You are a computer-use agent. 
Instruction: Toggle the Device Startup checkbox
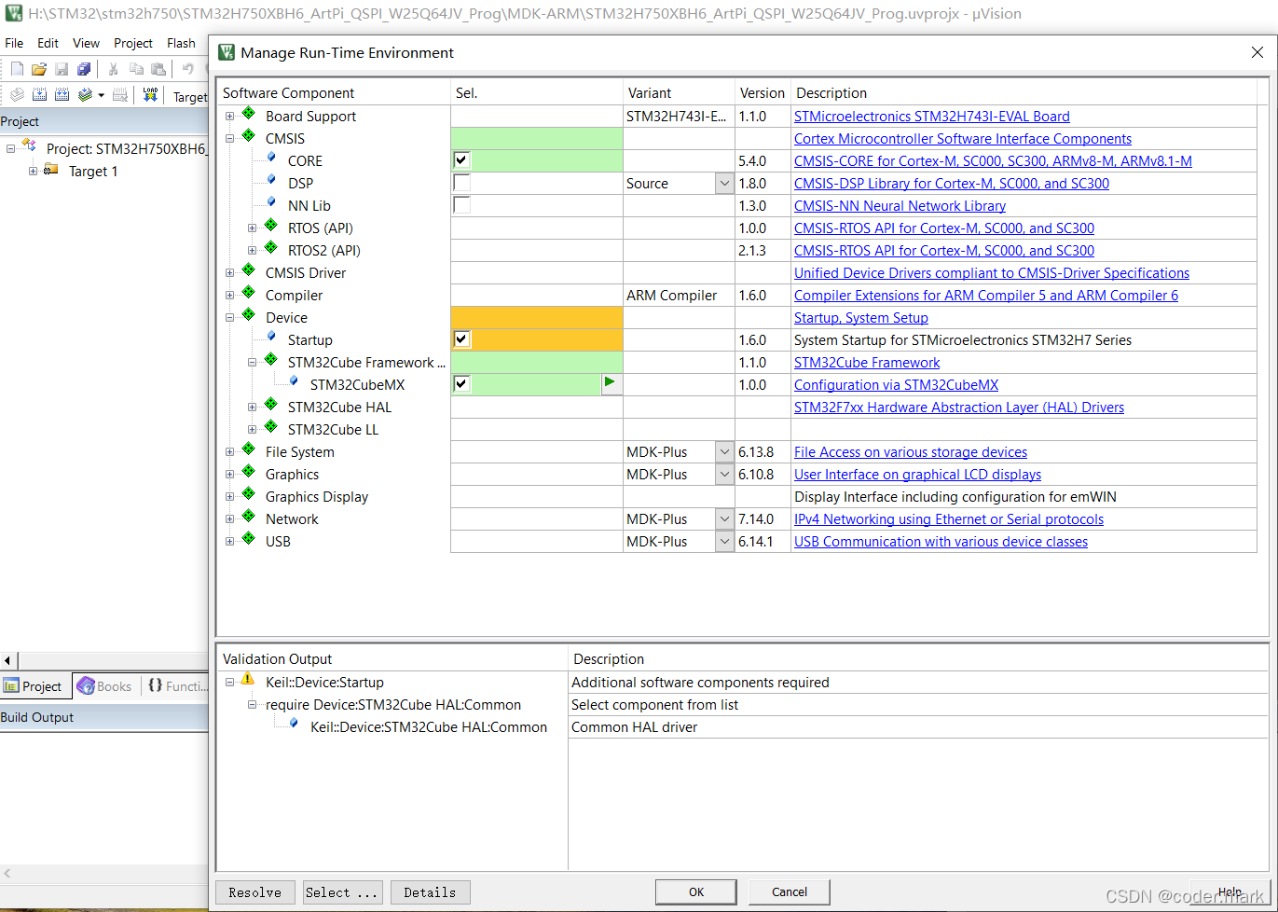pyautogui.click(x=461, y=339)
